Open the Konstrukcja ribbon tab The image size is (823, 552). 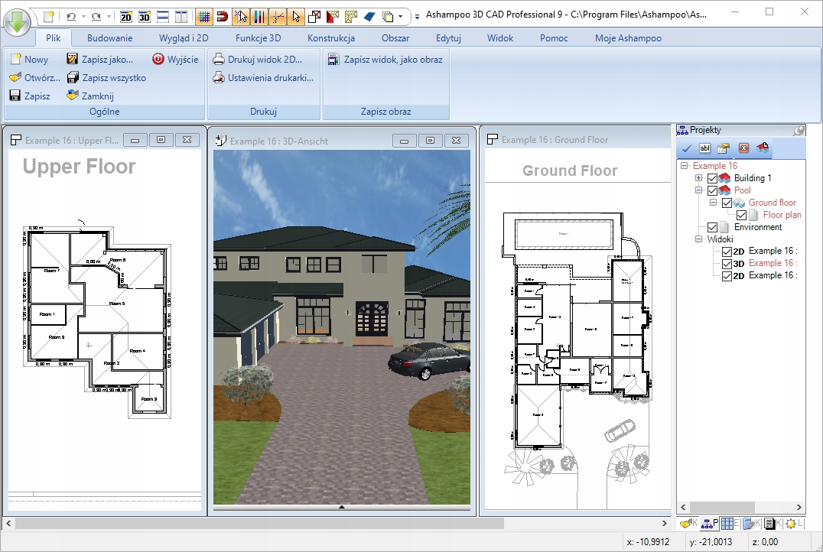(330, 38)
